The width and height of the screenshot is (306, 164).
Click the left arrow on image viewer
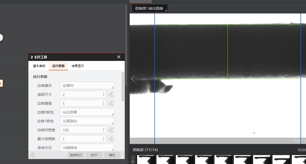tap(133, 79)
